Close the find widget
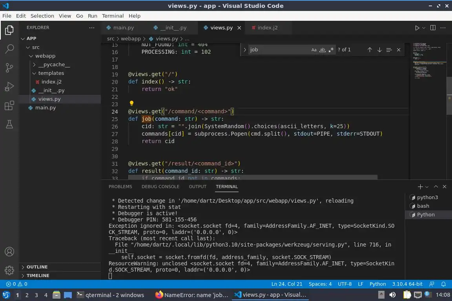The image size is (452, 301). 399,50
